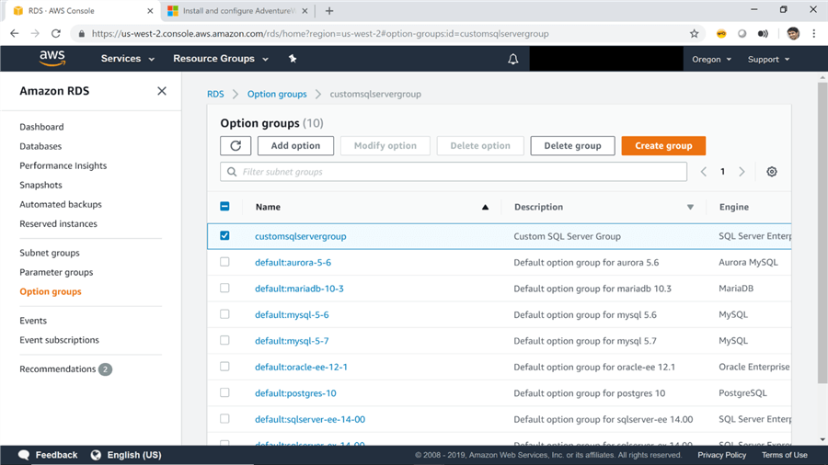828x465 pixels.
Task: Open the Oregon region dropdown
Action: (711, 59)
